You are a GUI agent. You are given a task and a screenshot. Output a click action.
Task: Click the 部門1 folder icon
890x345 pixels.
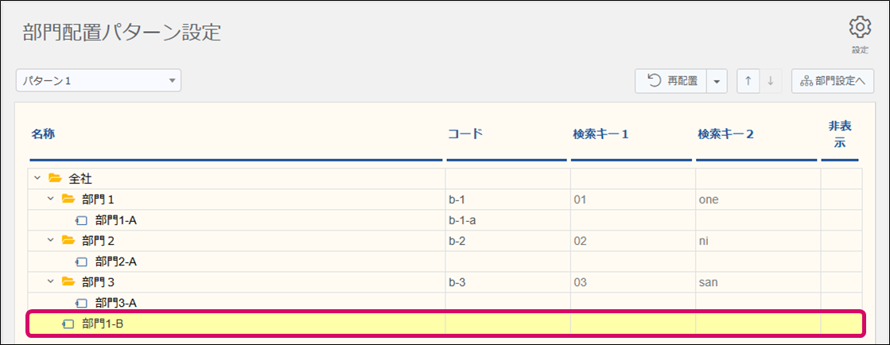click(x=68, y=200)
